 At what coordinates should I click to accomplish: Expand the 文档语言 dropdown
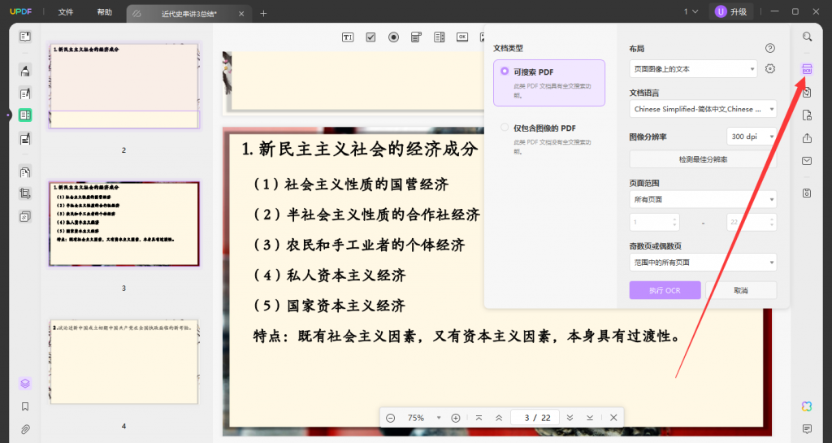(703, 109)
